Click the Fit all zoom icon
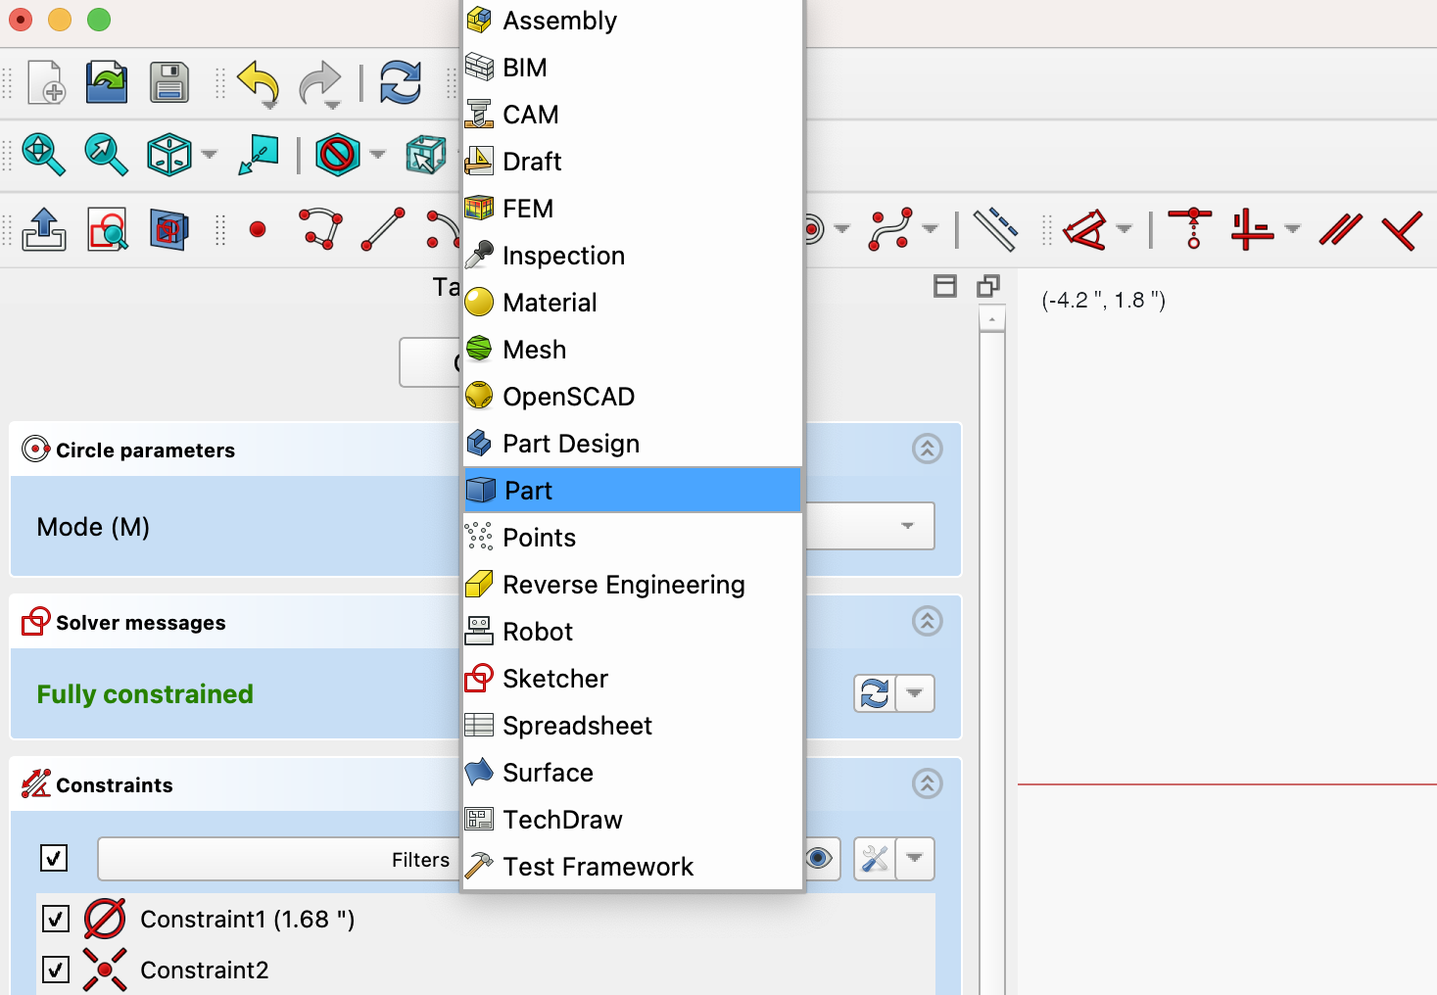Image resolution: width=1437 pixels, height=995 pixels. [x=43, y=155]
